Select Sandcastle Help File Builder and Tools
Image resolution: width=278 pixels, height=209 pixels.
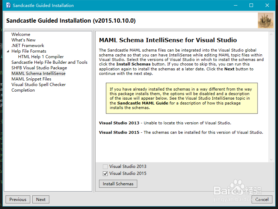49,62
